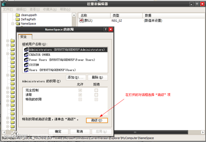
Task: Click the tree pane scroll-up arrow
Action: 74,15
